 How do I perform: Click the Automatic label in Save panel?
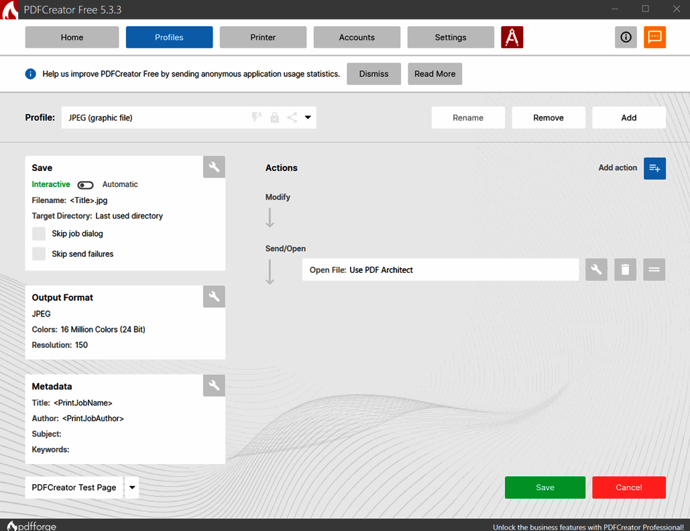point(120,184)
